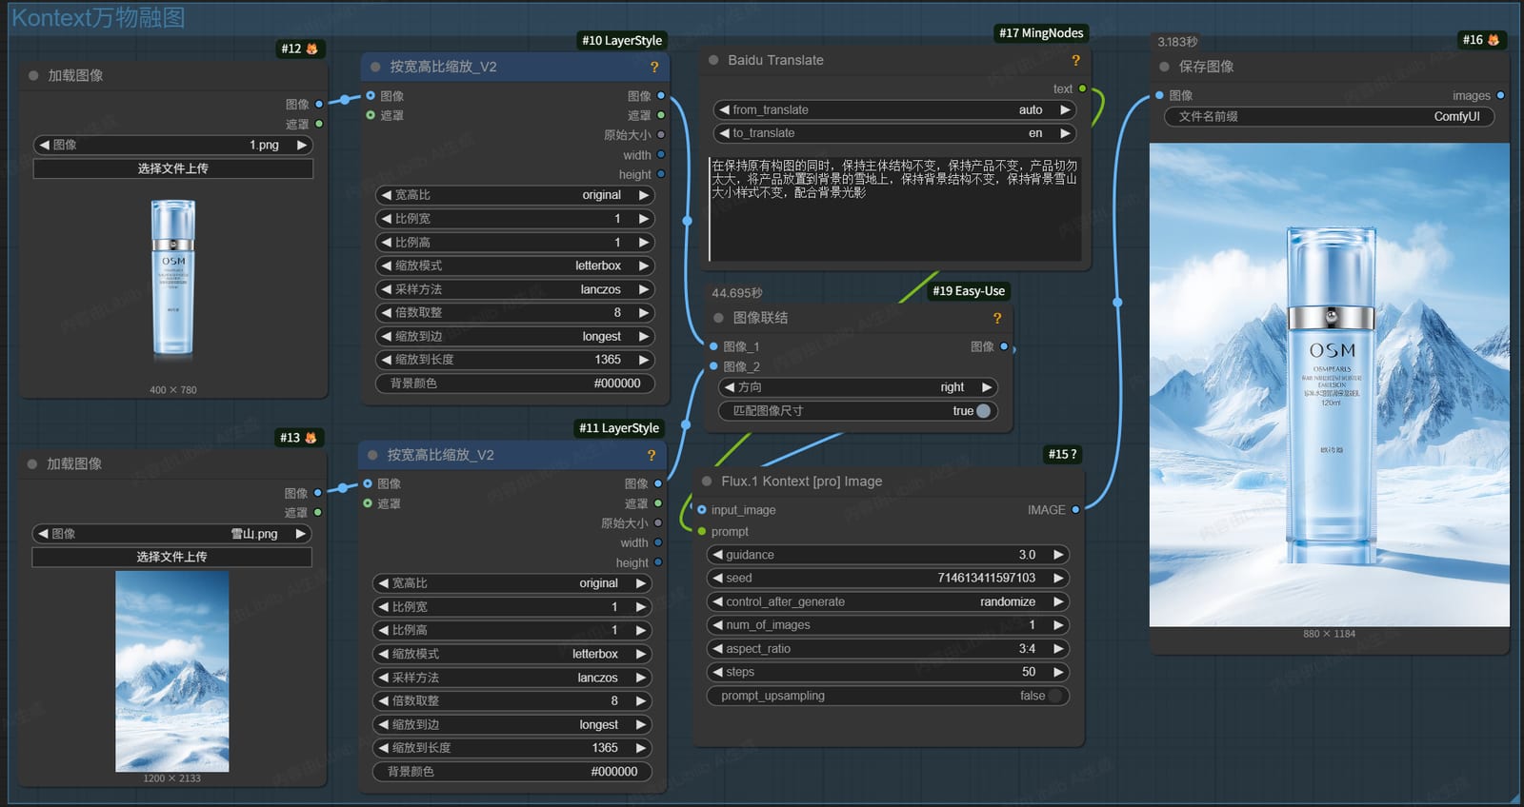Viewport: 1524px width, 807px height.
Task: Click 选择文件上传 button under 雪山.png
Action: tap(171, 557)
